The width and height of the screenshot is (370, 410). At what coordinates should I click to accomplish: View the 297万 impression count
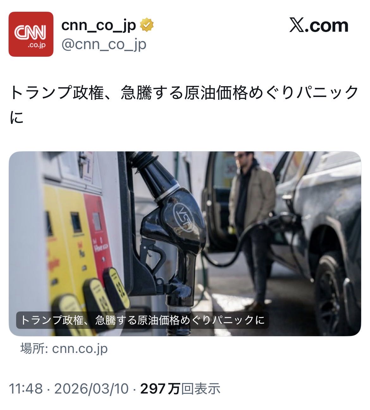[160, 388]
